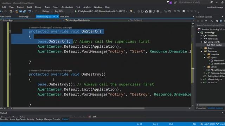Click the notifications filter flag icon
225x126 pixels.
168,2
